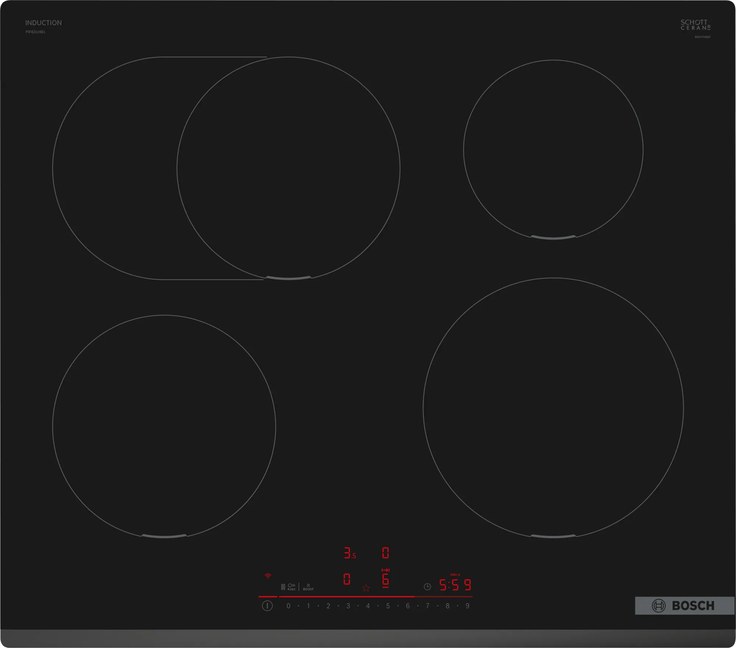Tap power level 1 on the scale

tap(308, 606)
